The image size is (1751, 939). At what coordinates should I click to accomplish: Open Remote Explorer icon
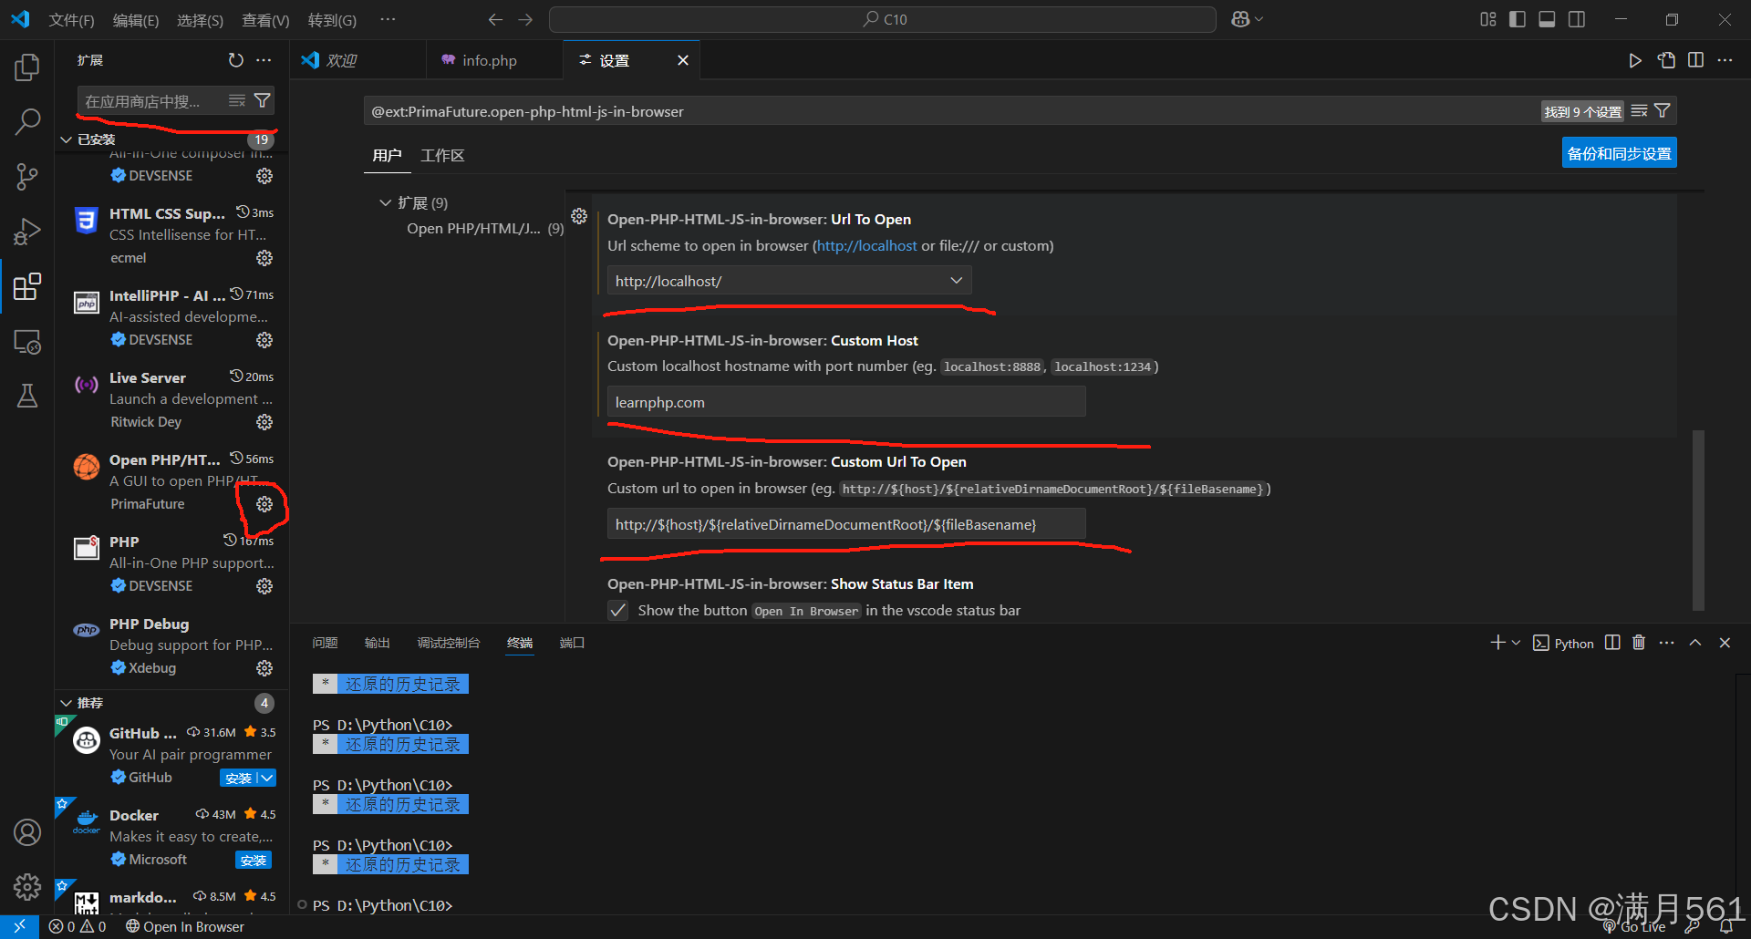pyautogui.click(x=27, y=342)
